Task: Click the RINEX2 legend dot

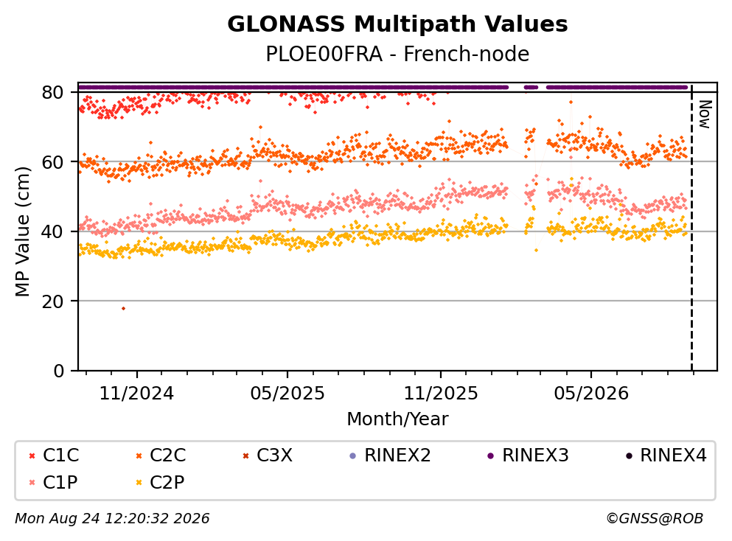Action: (353, 456)
